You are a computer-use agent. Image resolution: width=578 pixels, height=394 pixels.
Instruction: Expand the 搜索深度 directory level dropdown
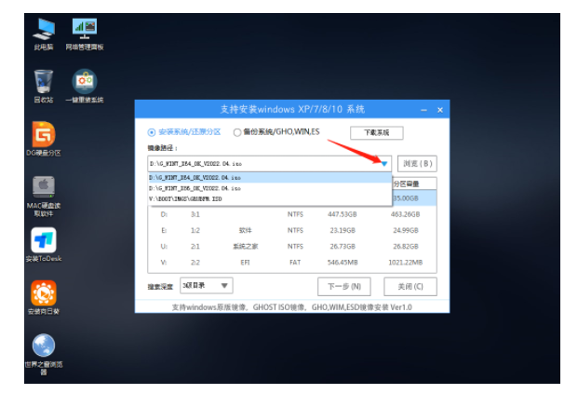207,285
